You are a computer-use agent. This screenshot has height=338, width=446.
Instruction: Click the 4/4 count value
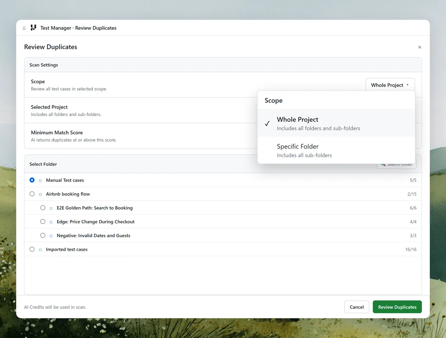tap(413, 221)
